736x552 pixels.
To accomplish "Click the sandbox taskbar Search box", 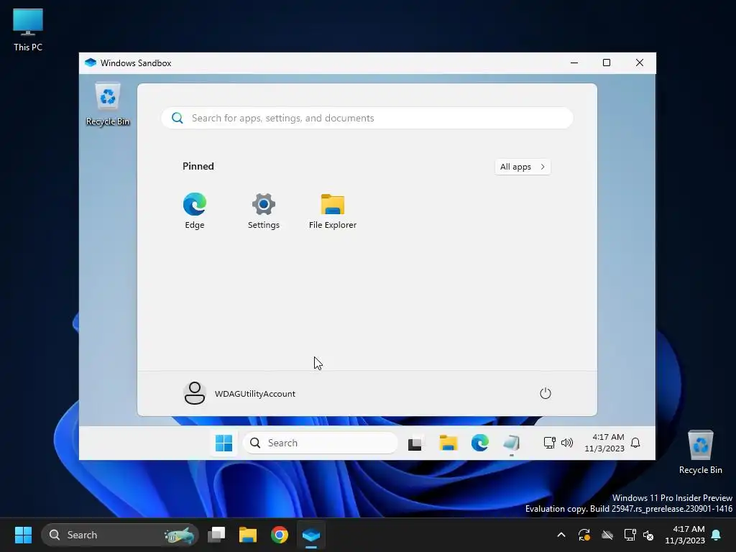I will click(x=320, y=443).
